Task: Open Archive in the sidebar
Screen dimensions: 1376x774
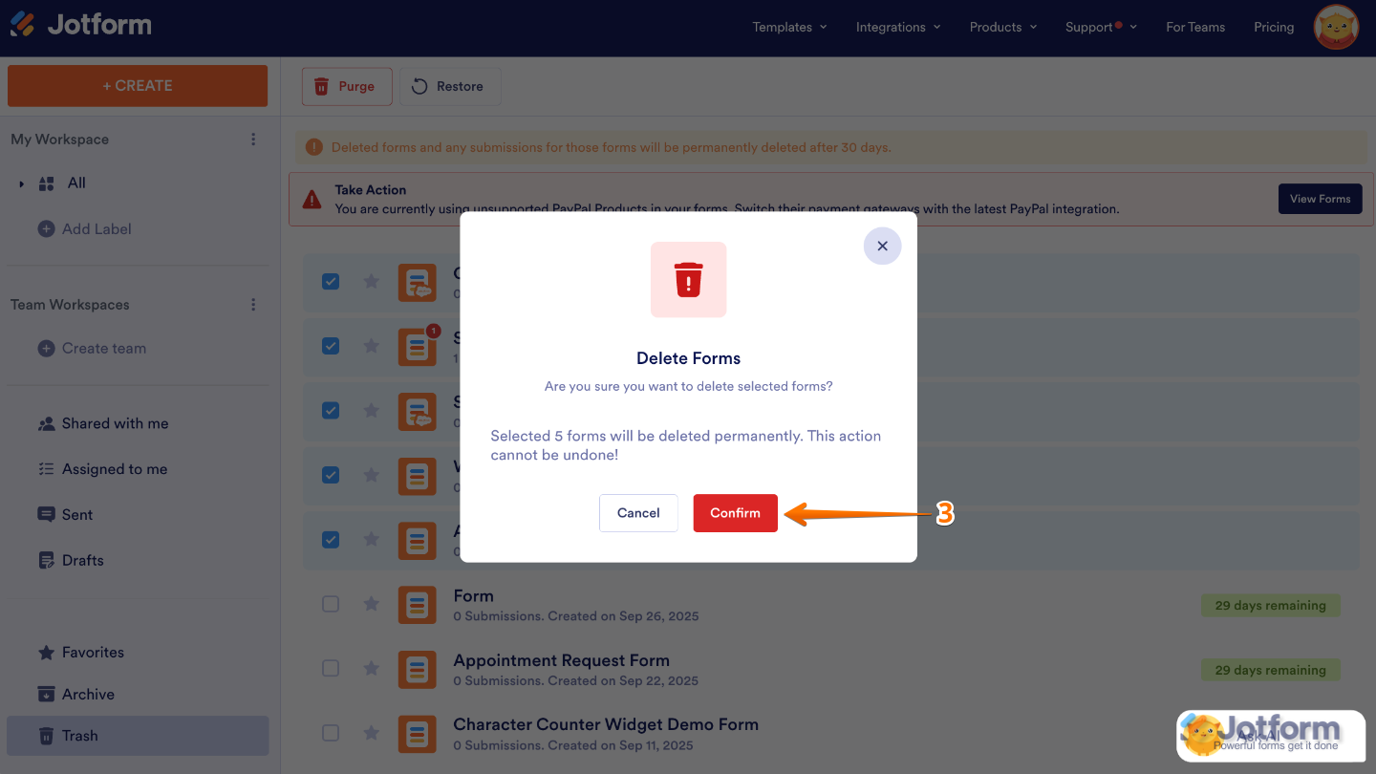Action: (x=88, y=695)
